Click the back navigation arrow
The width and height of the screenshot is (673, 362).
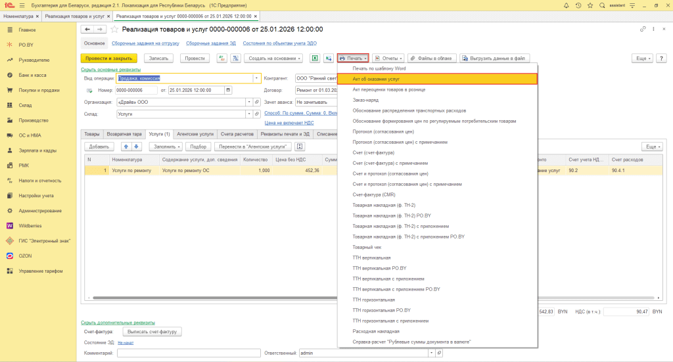[87, 30]
